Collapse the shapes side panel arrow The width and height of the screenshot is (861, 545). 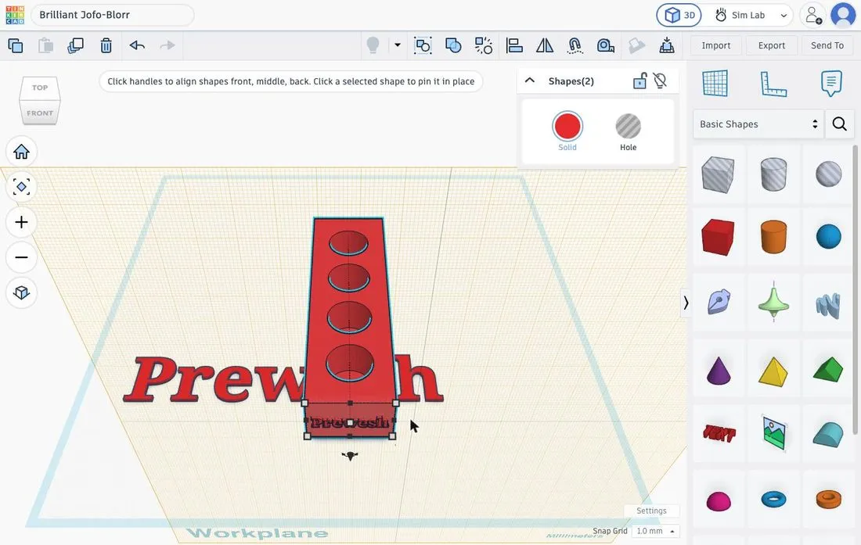(686, 303)
